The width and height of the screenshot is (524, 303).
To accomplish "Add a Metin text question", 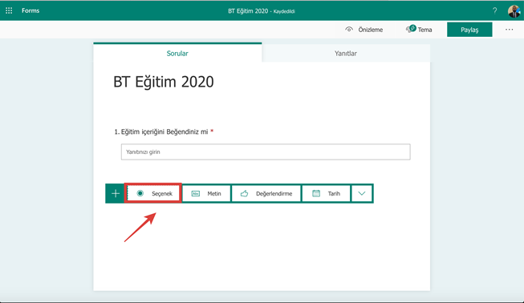I will (x=206, y=193).
